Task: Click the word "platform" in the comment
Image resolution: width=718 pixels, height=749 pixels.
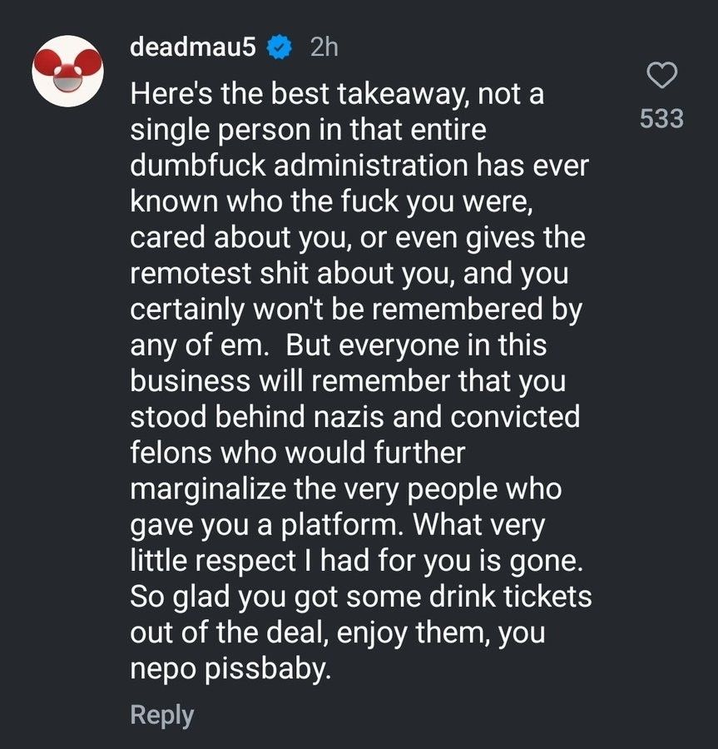Action: click(x=339, y=525)
